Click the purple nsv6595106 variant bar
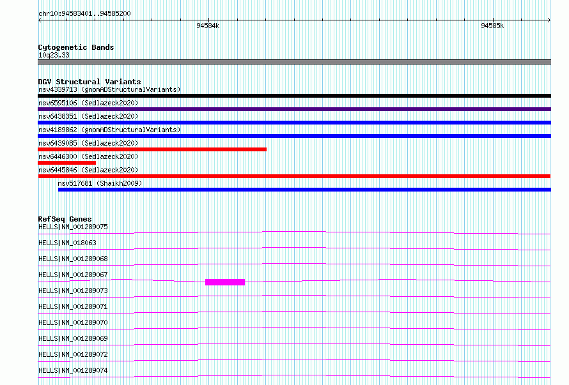569x385 pixels. point(294,109)
